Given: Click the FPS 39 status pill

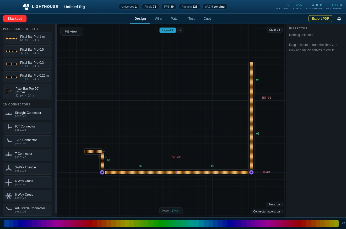Looking at the screenshot, I should click(169, 7).
